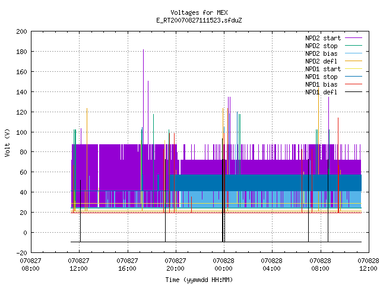Click the 'Time (yymmdd HH:MM)' x-axis label

tap(199, 280)
